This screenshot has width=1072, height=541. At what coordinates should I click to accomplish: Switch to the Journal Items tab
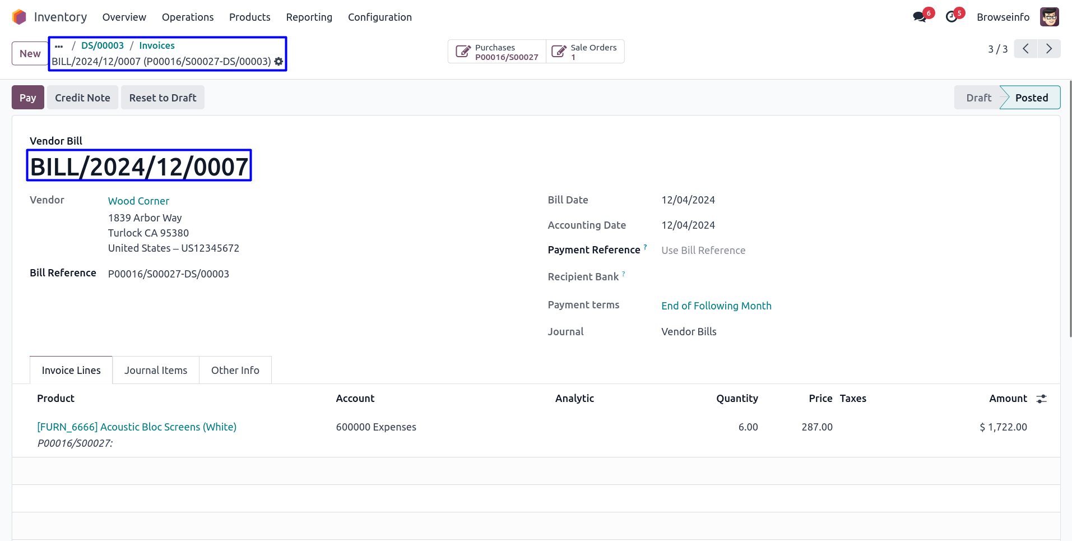click(156, 371)
